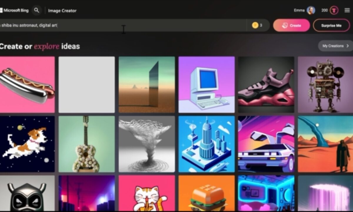This screenshot has height=212, width=353.
Task: Open the hamburger menu icon
Action: 347,10
